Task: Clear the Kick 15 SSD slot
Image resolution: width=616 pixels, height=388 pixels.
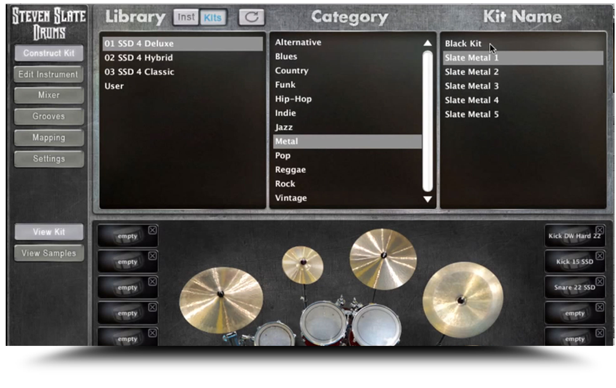Action: (x=600, y=256)
